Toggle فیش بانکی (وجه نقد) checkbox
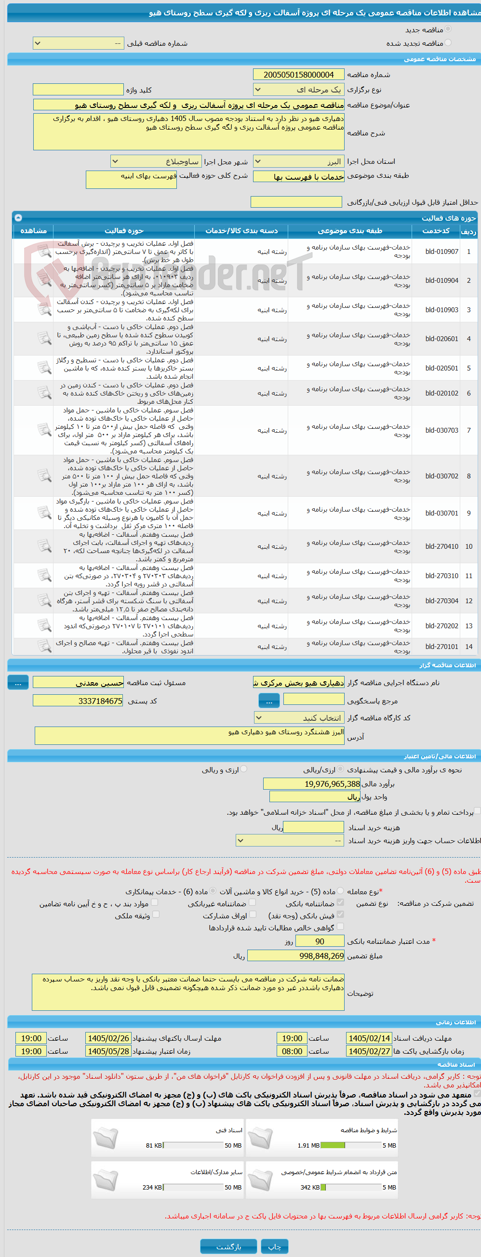Screen dimensions: 481x1257 (340, 914)
